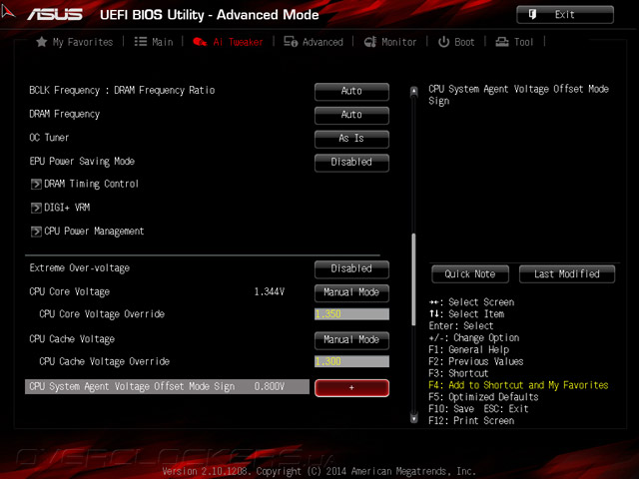Go to the Advanced tab
The width and height of the screenshot is (639, 479).
point(314,42)
